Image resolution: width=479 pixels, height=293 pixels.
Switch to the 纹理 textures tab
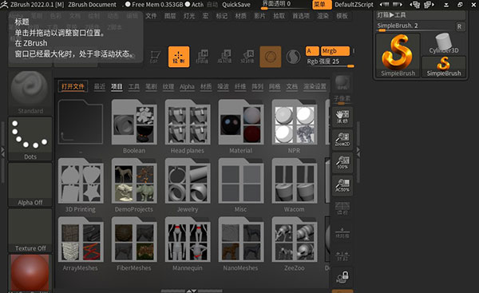pos(168,87)
